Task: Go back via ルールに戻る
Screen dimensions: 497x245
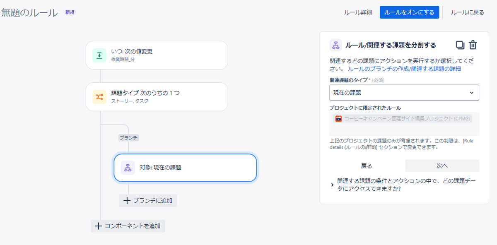Action: pos(467,12)
